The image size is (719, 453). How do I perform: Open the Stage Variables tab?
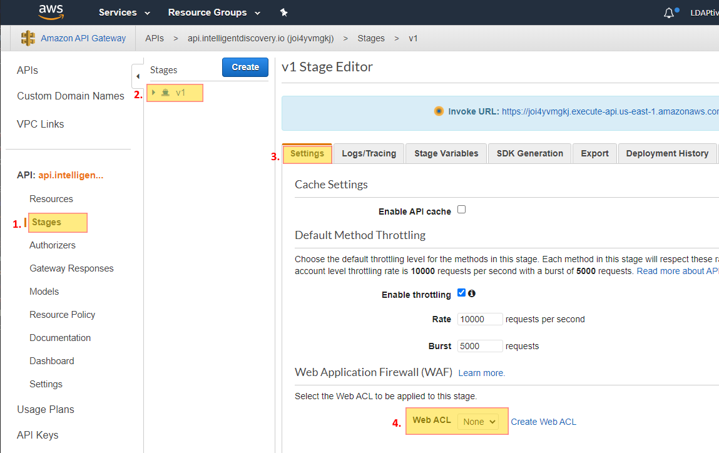pyautogui.click(x=446, y=153)
